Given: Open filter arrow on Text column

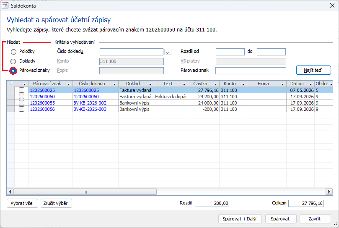Looking at the screenshot, I should pos(184,84).
